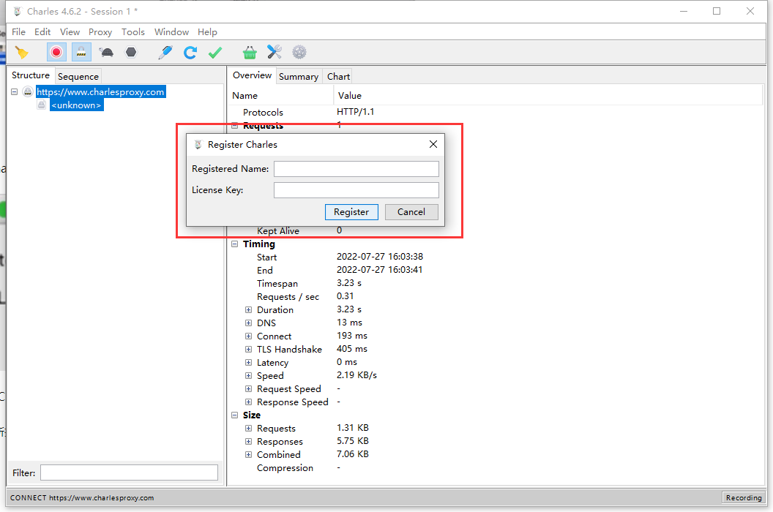Open the Proxy menu

100,32
